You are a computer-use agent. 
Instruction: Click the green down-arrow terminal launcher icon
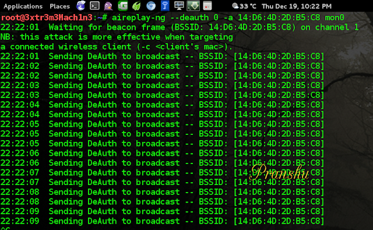tap(193, 6)
